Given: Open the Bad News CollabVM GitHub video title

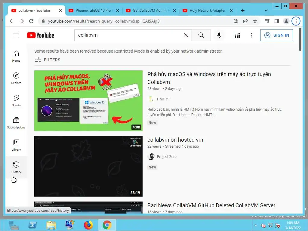Looking at the screenshot, I should point(211,205).
